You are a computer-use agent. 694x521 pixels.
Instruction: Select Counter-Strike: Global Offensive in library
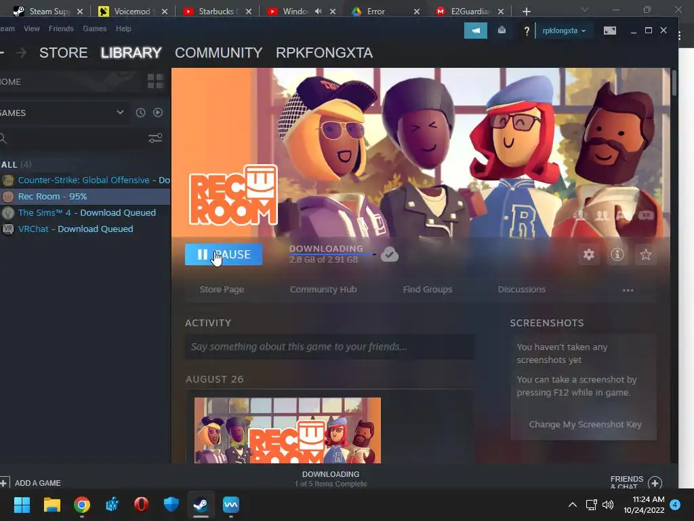(85, 180)
